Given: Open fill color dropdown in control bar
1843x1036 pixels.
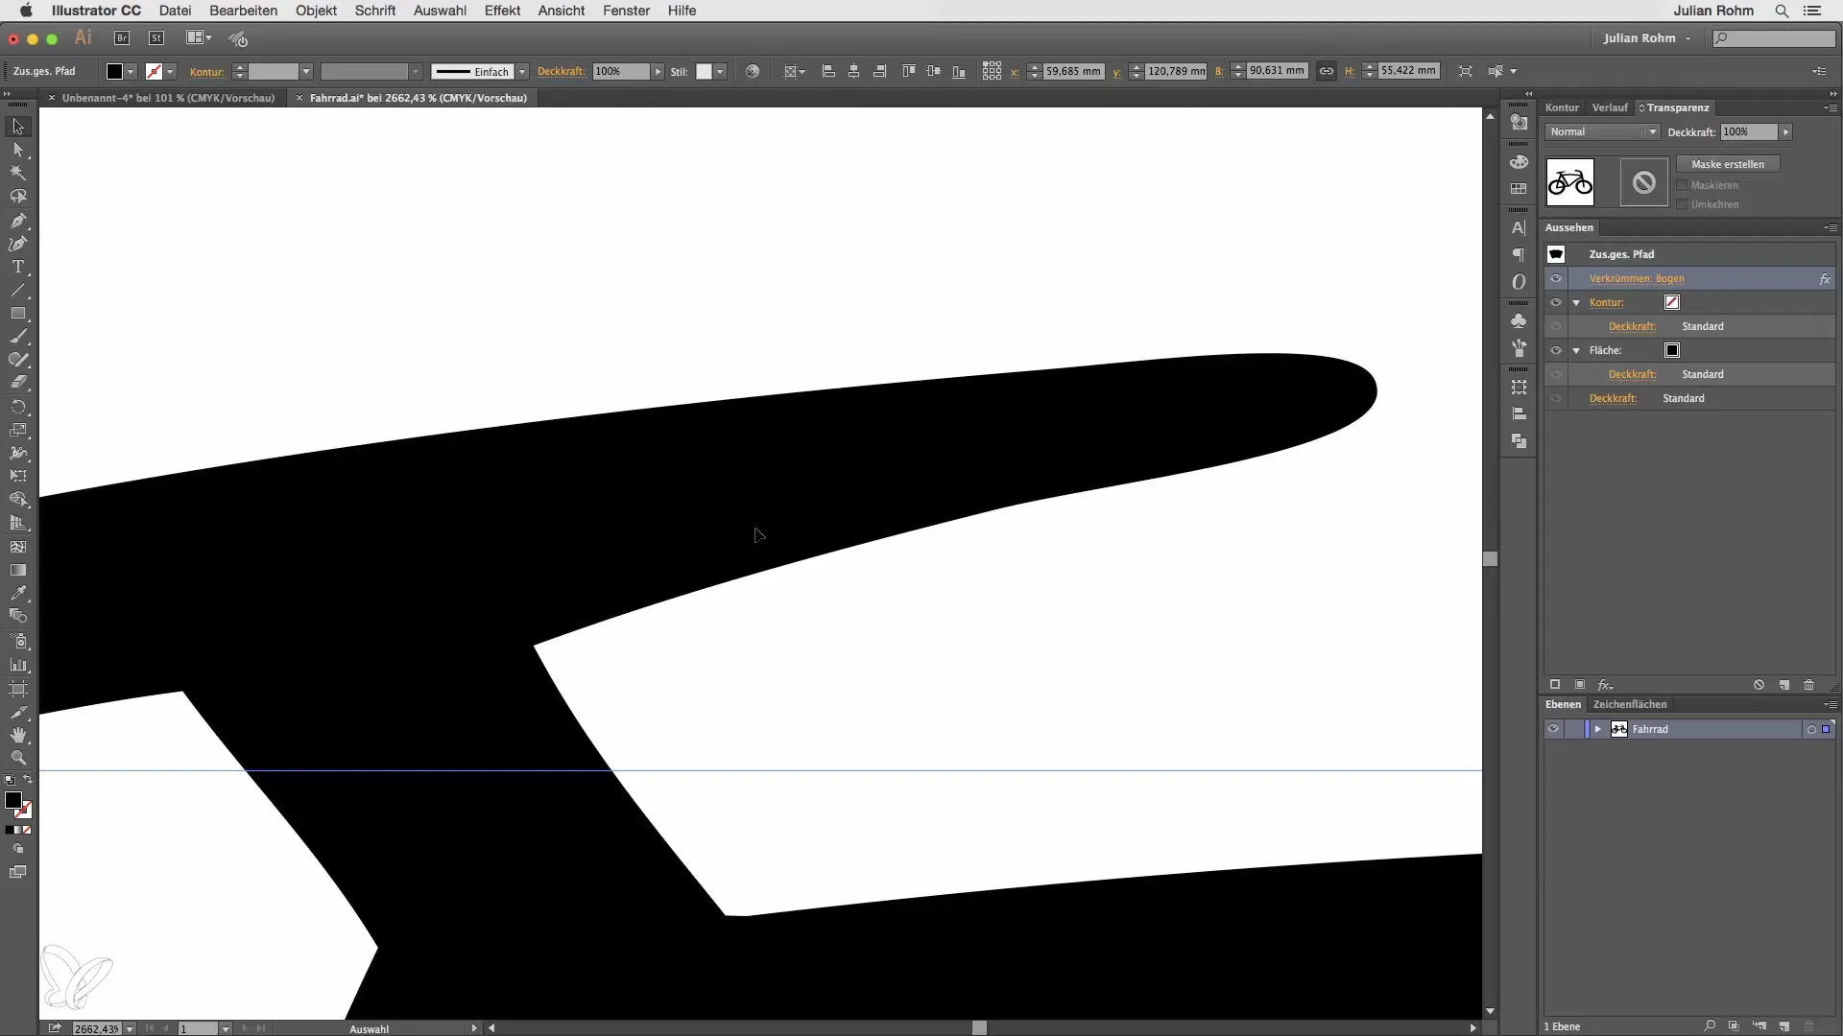Looking at the screenshot, I should click(x=131, y=72).
